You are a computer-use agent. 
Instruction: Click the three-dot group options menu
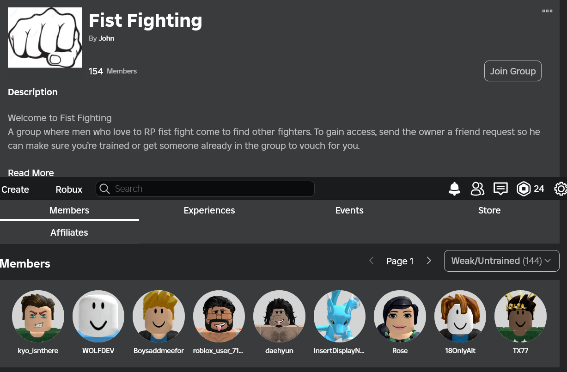[547, 11]
